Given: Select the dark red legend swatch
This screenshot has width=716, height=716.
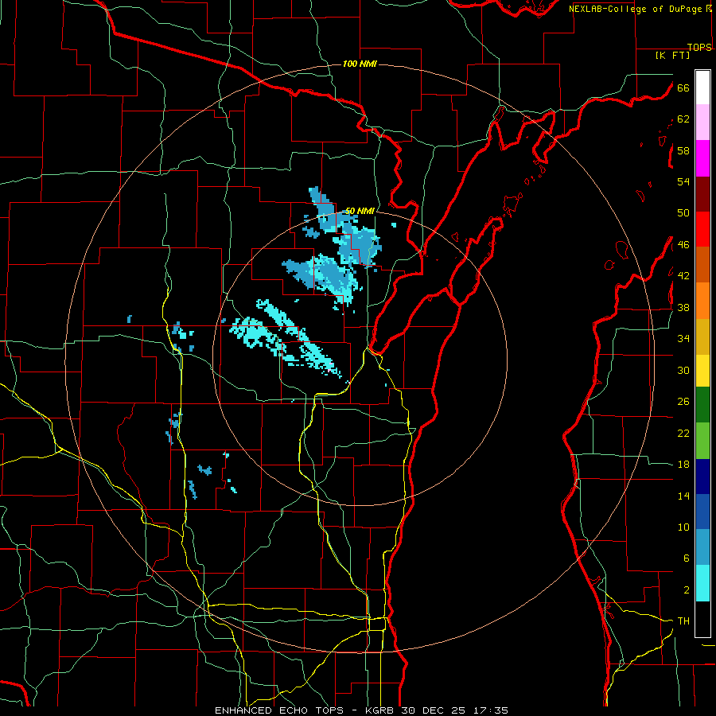Looking at the screenshot, I should point(702,193).
